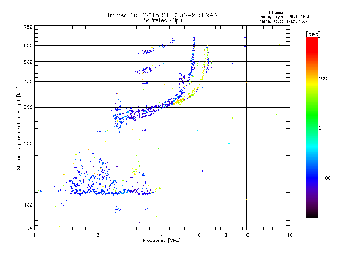Viewport: 341px width, 256px height.
Task: Click the 'mean, sd,O: -99.3, 18.3' text
Action: pyautogui.click(x=284, y=17)
